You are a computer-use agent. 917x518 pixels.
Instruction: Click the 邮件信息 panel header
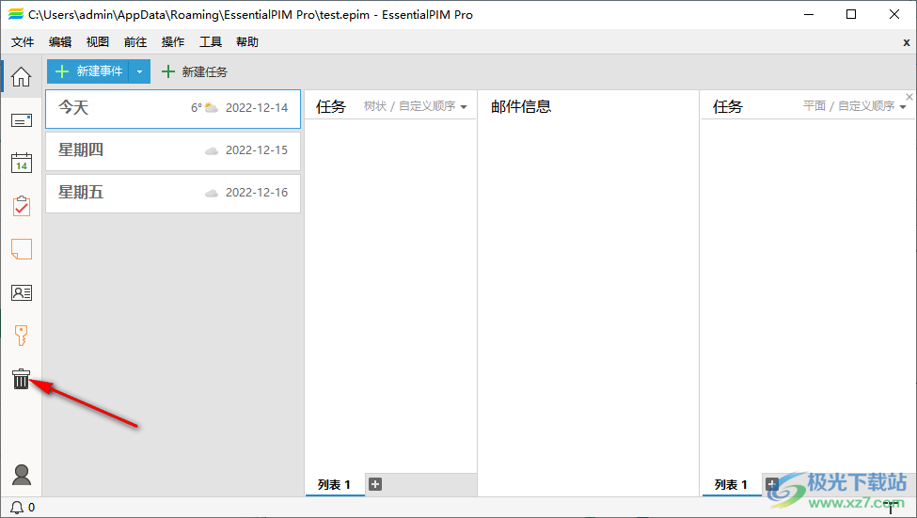521,106
